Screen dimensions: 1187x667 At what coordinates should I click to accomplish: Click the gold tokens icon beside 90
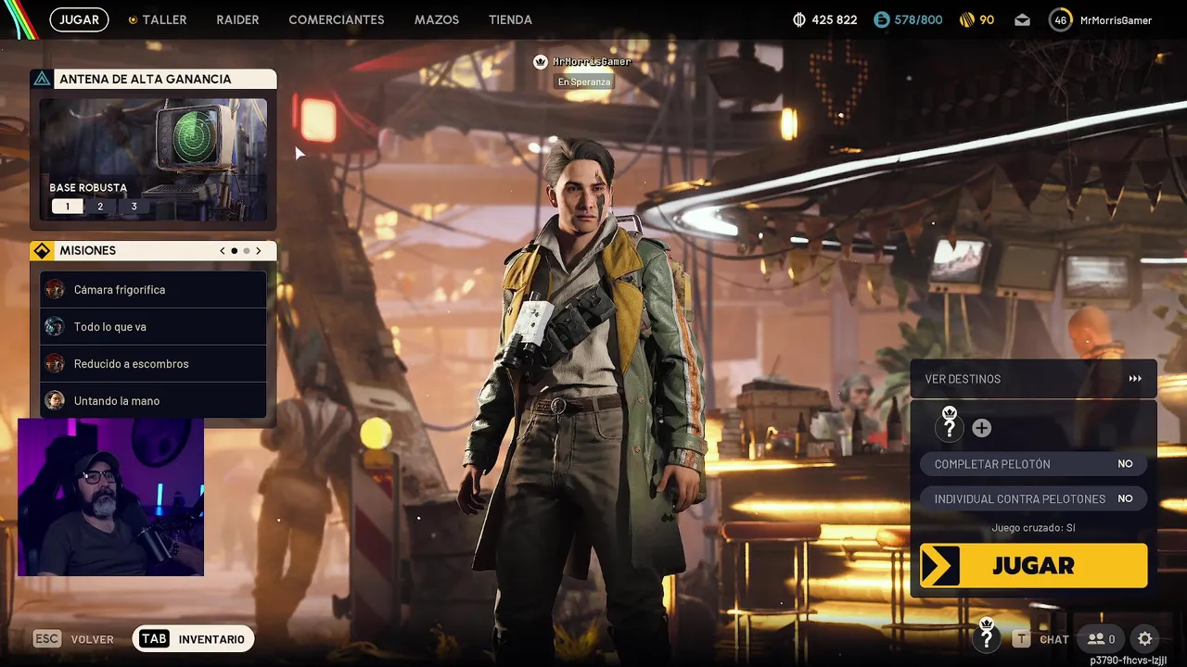[965, 19]
